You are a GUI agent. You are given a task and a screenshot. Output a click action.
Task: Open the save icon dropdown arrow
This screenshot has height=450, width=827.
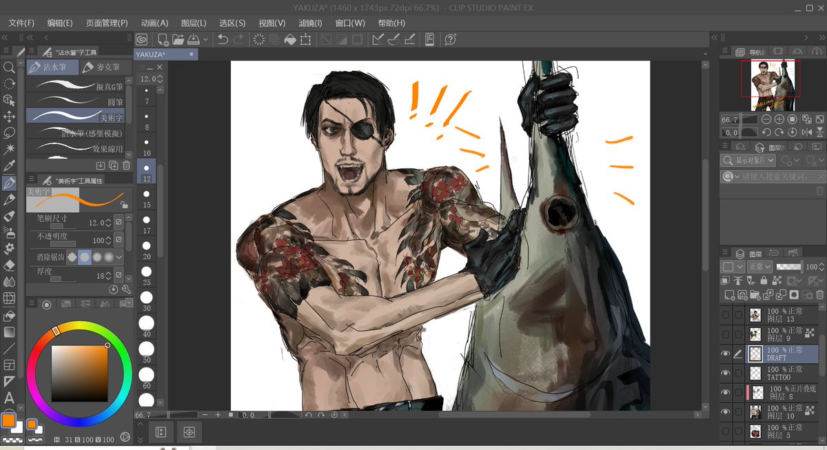(x=206, y=39)
